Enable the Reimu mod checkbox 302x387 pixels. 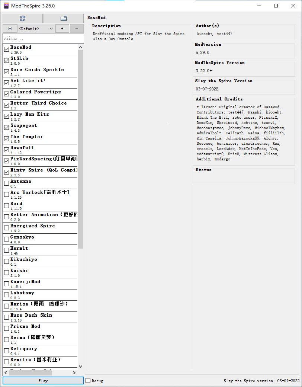point(7,340)
